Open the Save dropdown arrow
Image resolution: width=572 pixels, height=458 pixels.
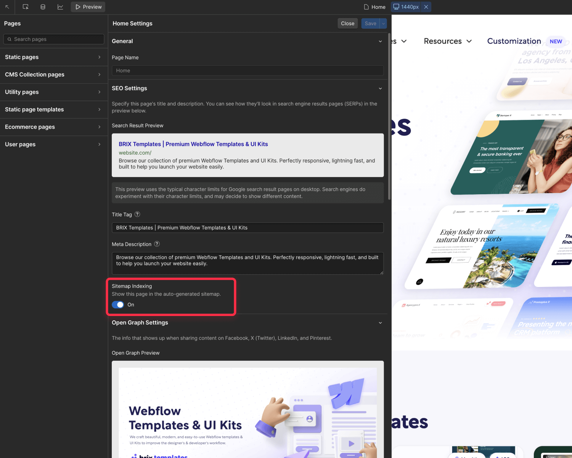click(384, 23)
